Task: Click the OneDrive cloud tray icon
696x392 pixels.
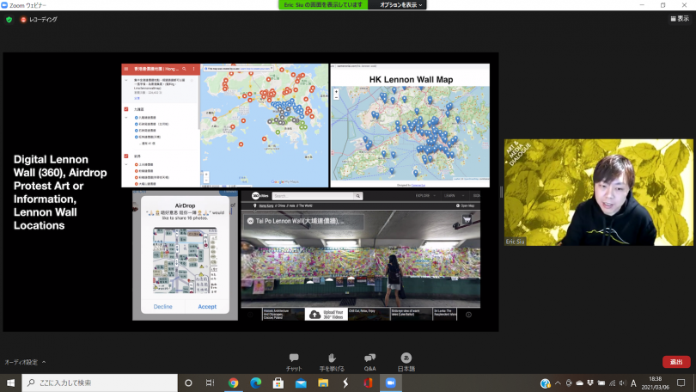Action: point(580,383)
